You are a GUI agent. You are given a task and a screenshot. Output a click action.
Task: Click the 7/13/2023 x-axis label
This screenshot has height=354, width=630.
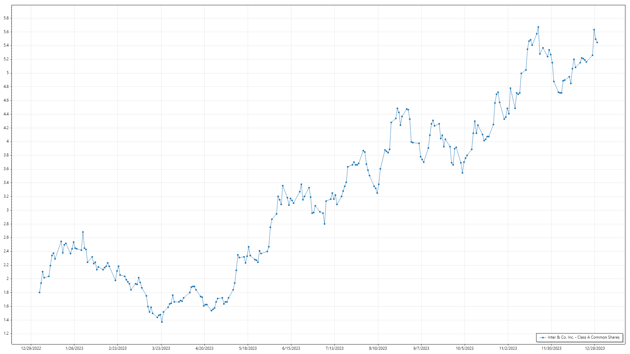(x=334, y=348)
